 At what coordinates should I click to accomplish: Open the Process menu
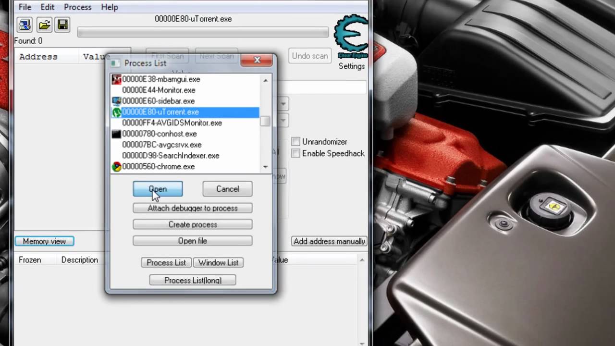point(77,7)
